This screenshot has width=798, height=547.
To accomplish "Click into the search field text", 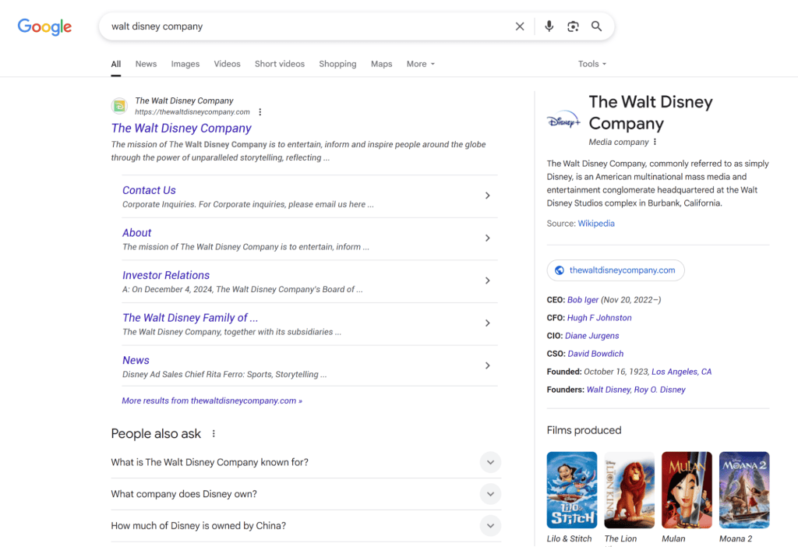I will coord(157,26).
